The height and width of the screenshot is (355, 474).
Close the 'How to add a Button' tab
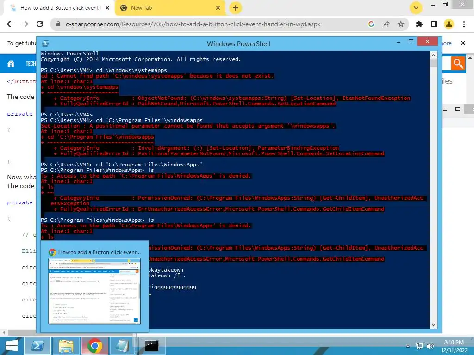click(x=107, y=8)
